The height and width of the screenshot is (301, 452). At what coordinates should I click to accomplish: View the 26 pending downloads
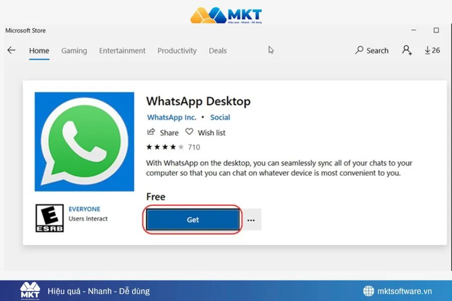coord(432,50)
